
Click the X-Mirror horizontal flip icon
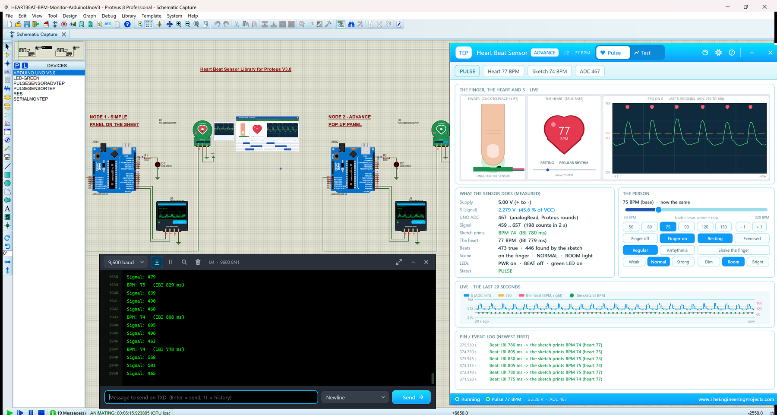click(x=7, y=262)
